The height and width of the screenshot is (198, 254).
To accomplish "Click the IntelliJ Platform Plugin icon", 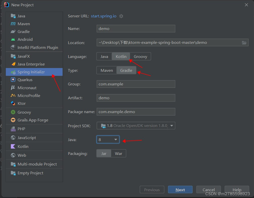I will pos(13,47).
